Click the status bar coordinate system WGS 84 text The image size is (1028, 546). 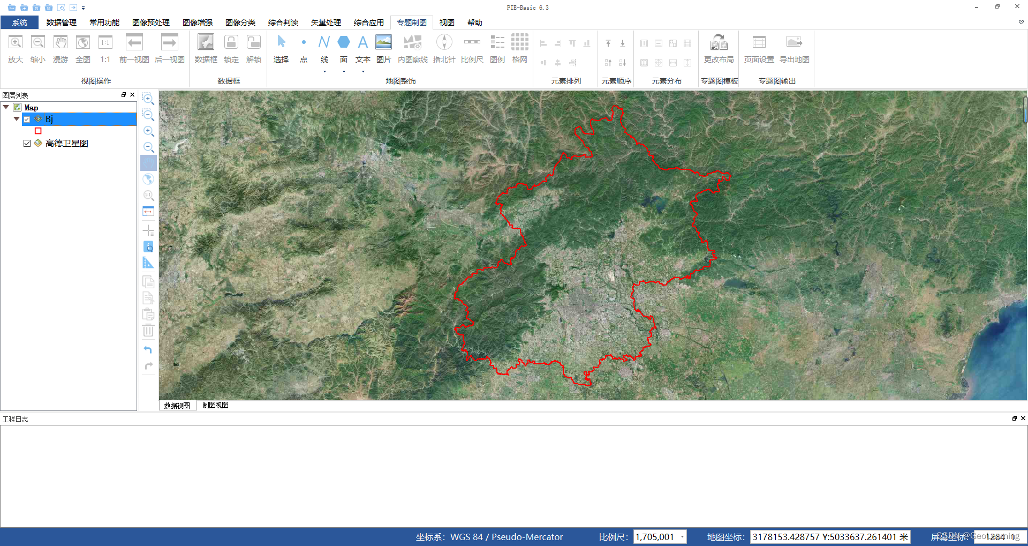click(x=507, y=537)
